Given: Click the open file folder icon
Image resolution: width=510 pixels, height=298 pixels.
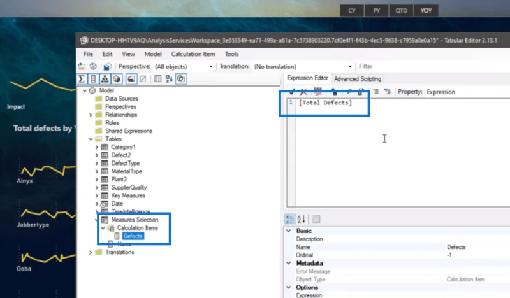Looking at the screenshot, I should [x=82, y=67].
